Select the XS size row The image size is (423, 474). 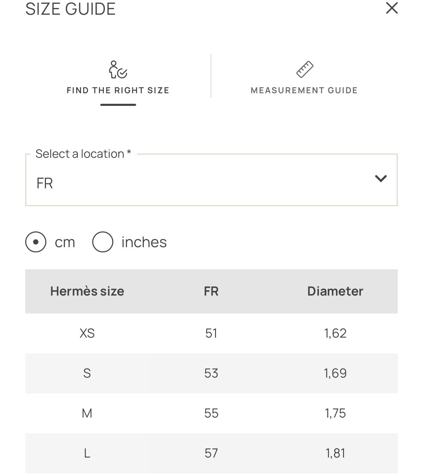87,333
